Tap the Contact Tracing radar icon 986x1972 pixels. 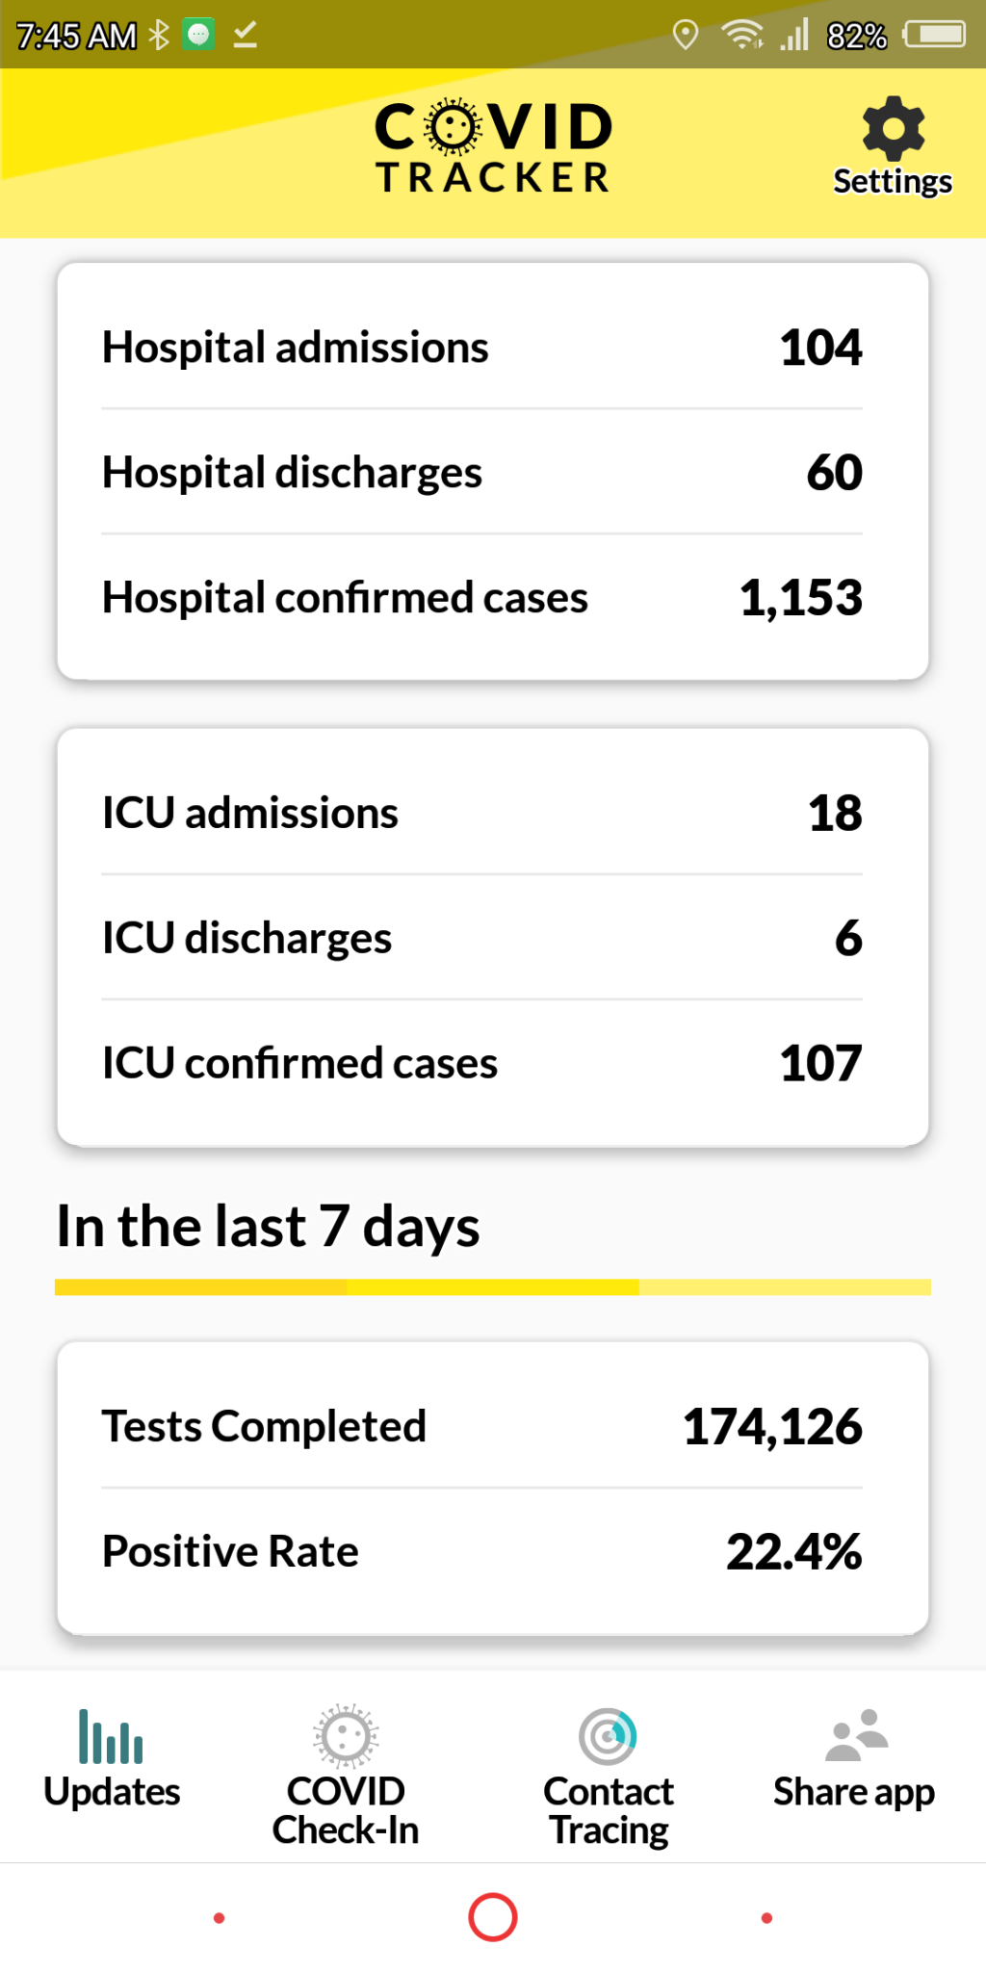[608, 1736]
